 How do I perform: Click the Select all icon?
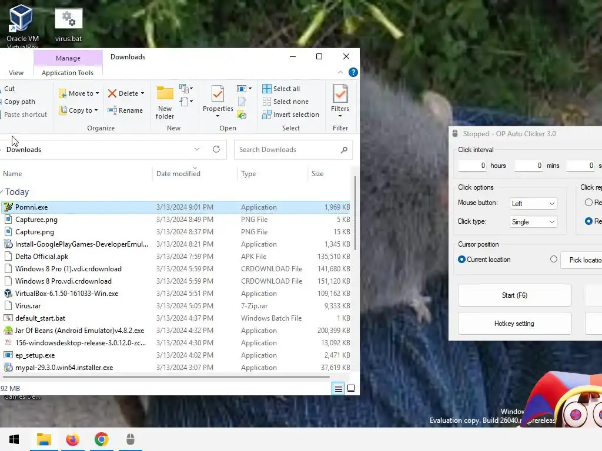point(267,89)
